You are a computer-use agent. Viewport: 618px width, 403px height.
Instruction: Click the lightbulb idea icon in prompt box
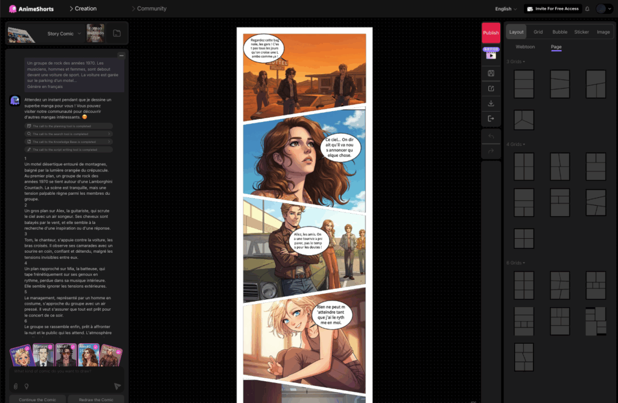pos(26,386)
